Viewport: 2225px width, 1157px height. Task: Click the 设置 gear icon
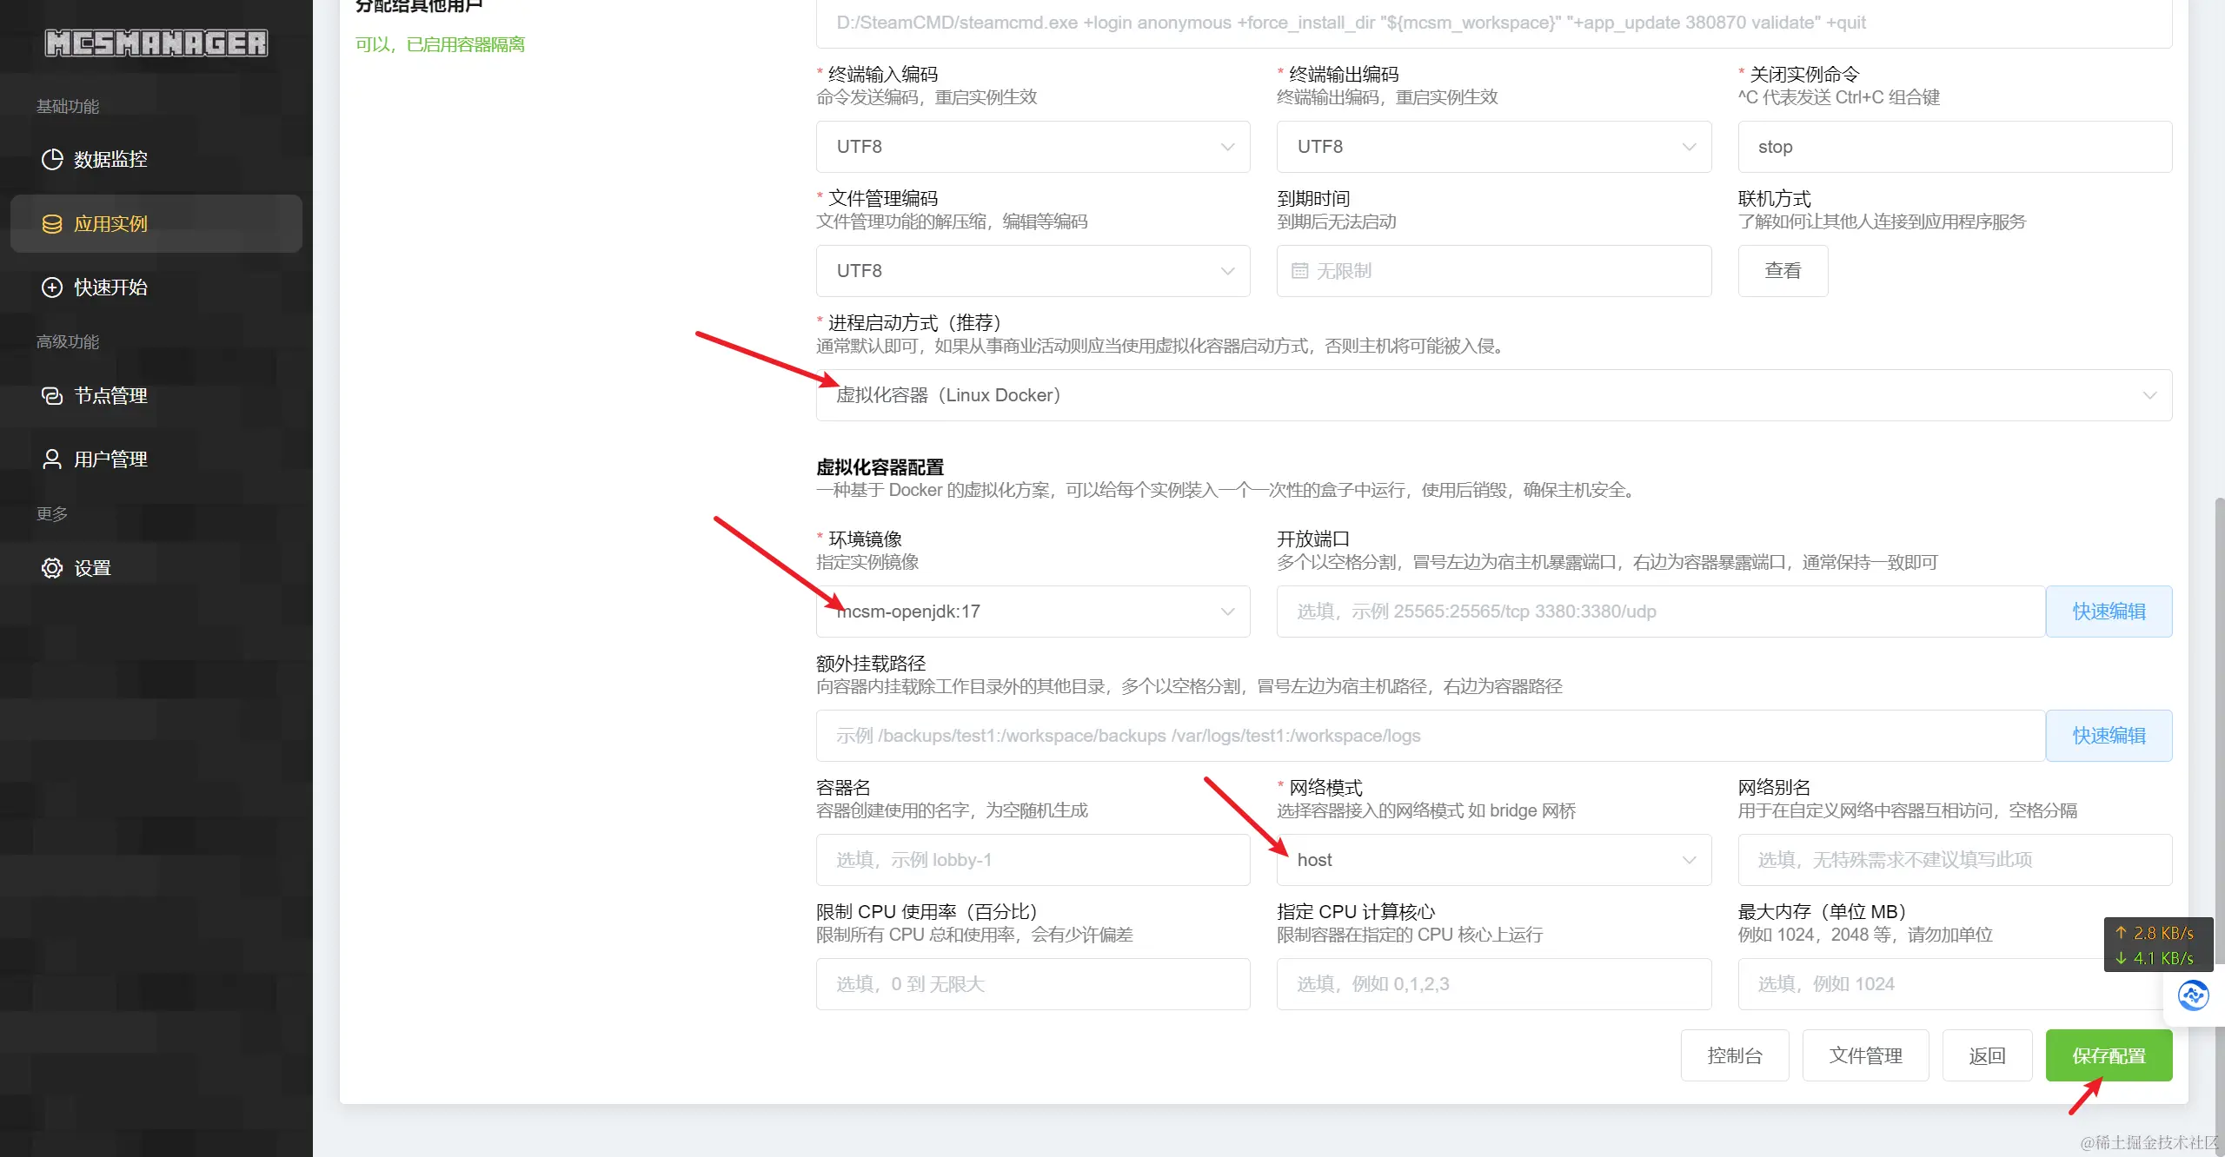pyautogui.click(x=52, y=568)
